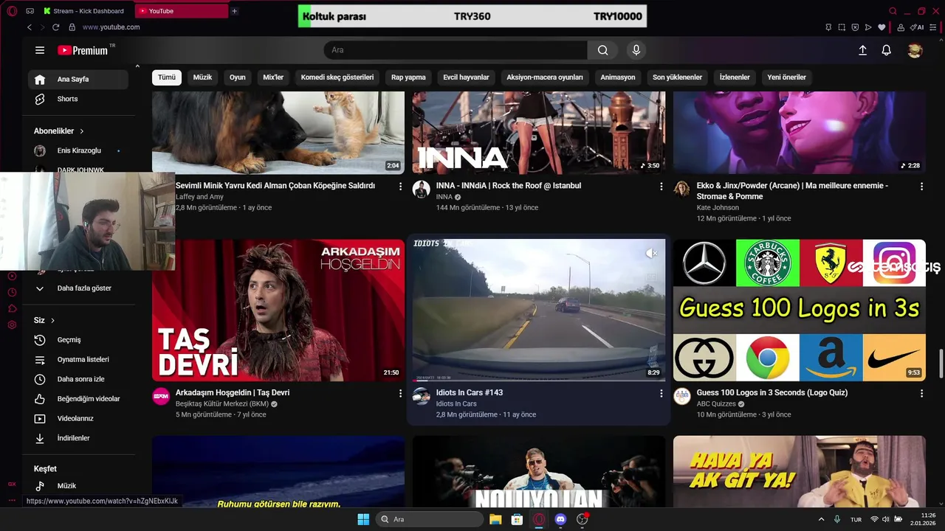
Task: Click the page vertical scrollbar
Action: pyautogui.click(x=941, y=362)
